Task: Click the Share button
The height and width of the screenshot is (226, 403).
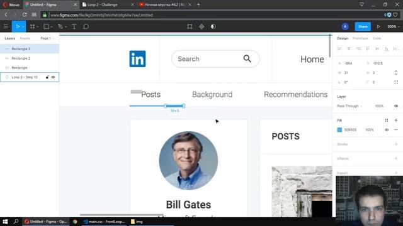Action: point(363,26)
